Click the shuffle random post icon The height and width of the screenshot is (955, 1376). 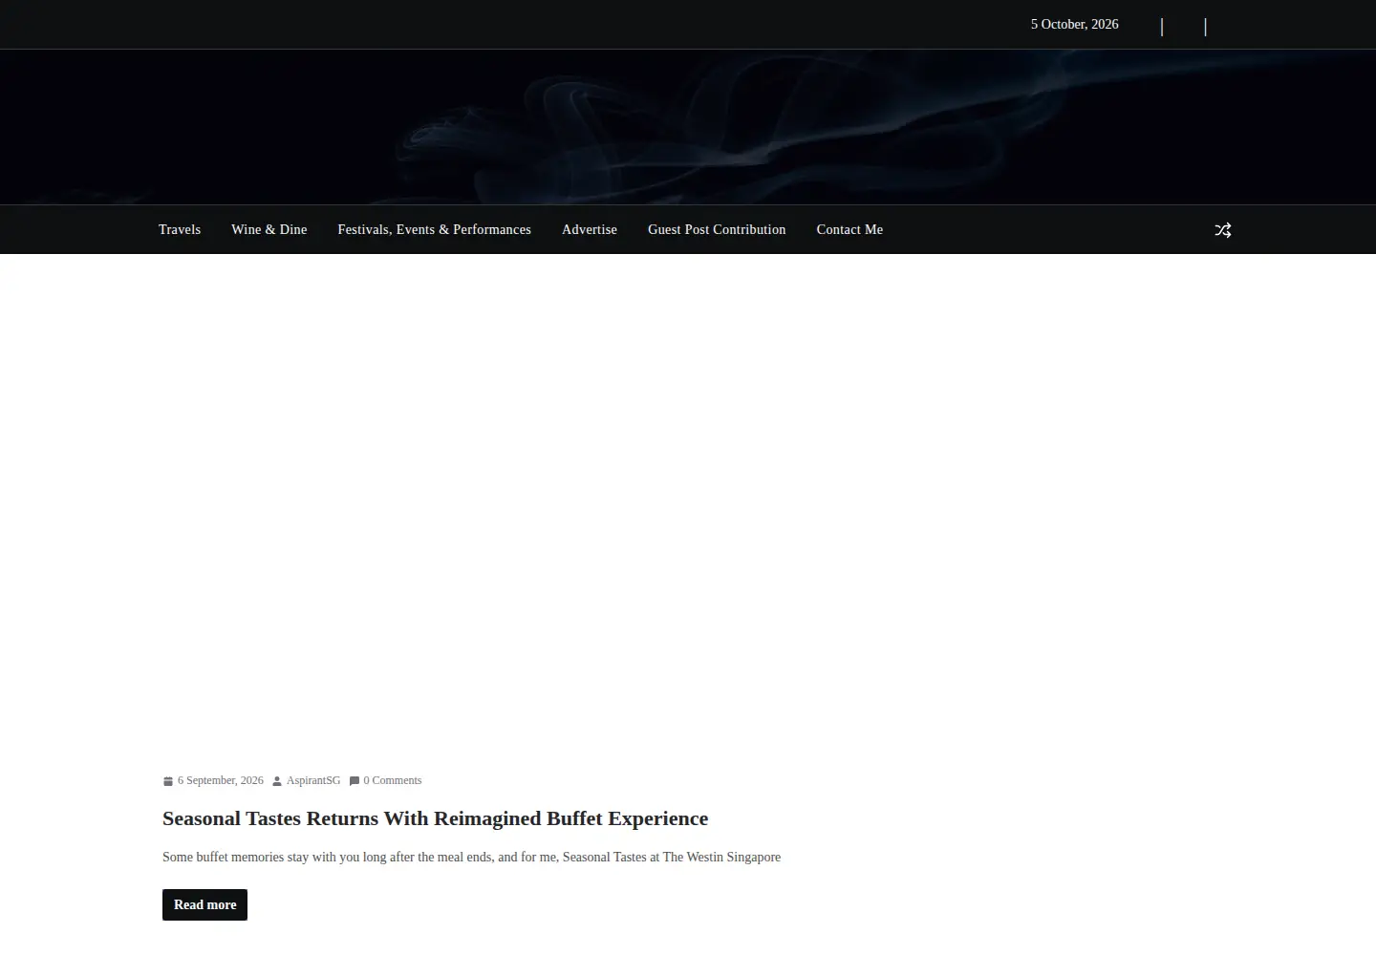pos(1222,230)
